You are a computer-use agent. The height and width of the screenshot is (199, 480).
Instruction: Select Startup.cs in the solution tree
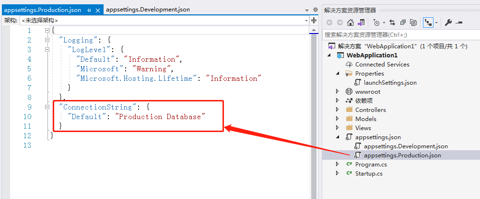[369, 173]
